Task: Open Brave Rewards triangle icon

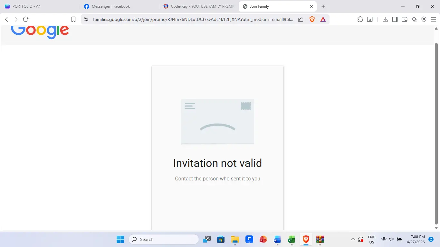Action: [x=323, y=19]
